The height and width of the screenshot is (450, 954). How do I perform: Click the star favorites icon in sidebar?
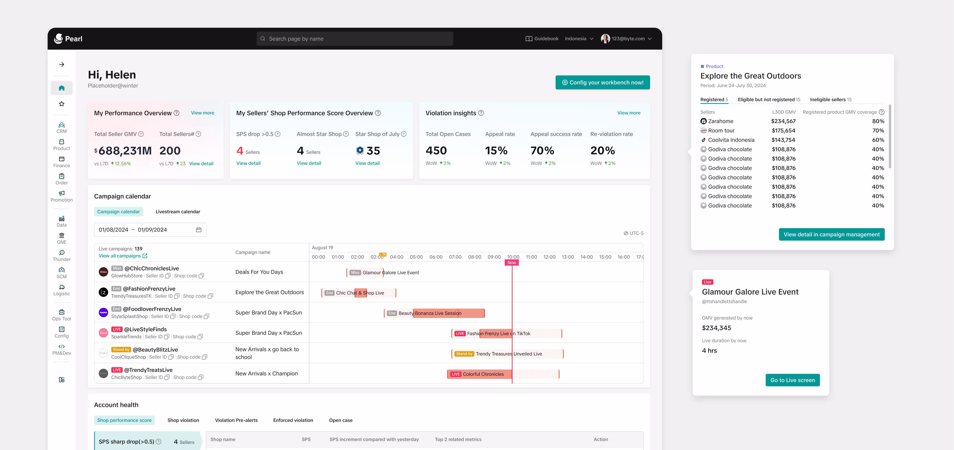(x=61, y=104)
